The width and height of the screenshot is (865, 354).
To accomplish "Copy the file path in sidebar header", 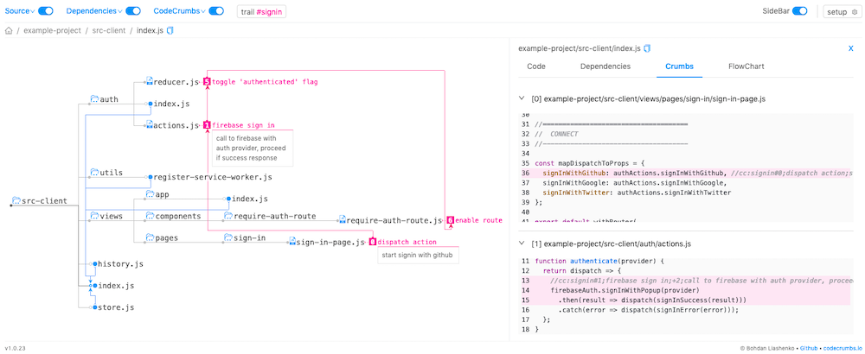I will tap(647, 48).
